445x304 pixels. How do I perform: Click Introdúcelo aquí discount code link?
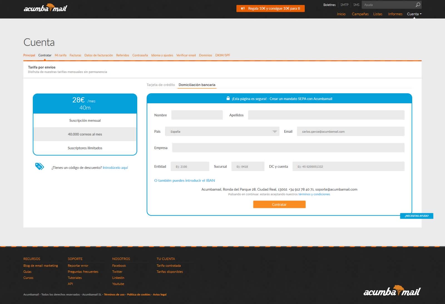point(115,168)
